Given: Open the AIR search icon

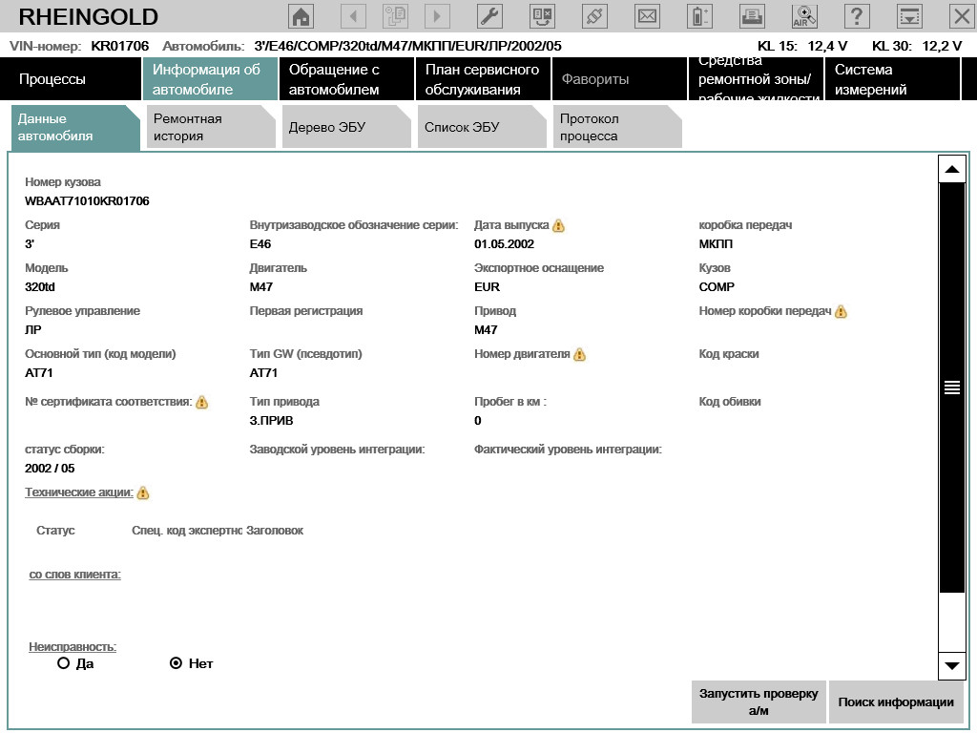Looking at the screenshot, I should pyautogui.click(x=804, y=16).
